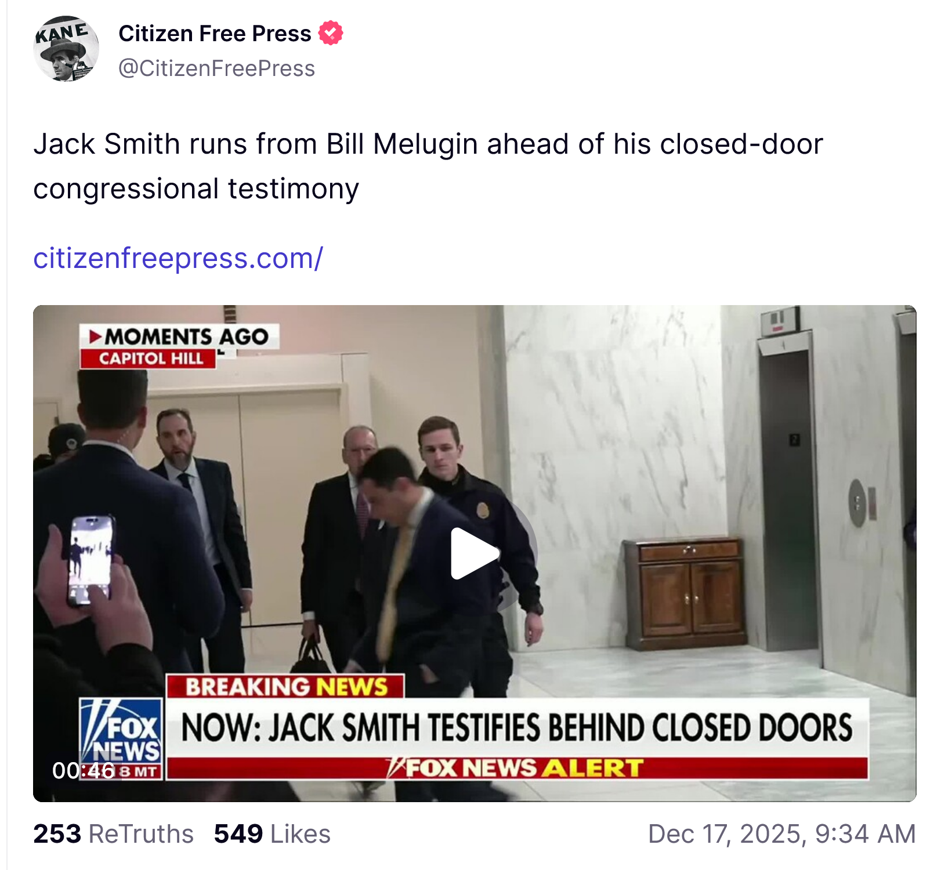941x870 pixels.
Task: Follow the citizenfreepress.com/ link
Action: coord(178,258)
